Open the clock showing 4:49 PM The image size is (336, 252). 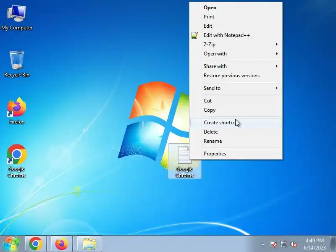pos(315,244)
